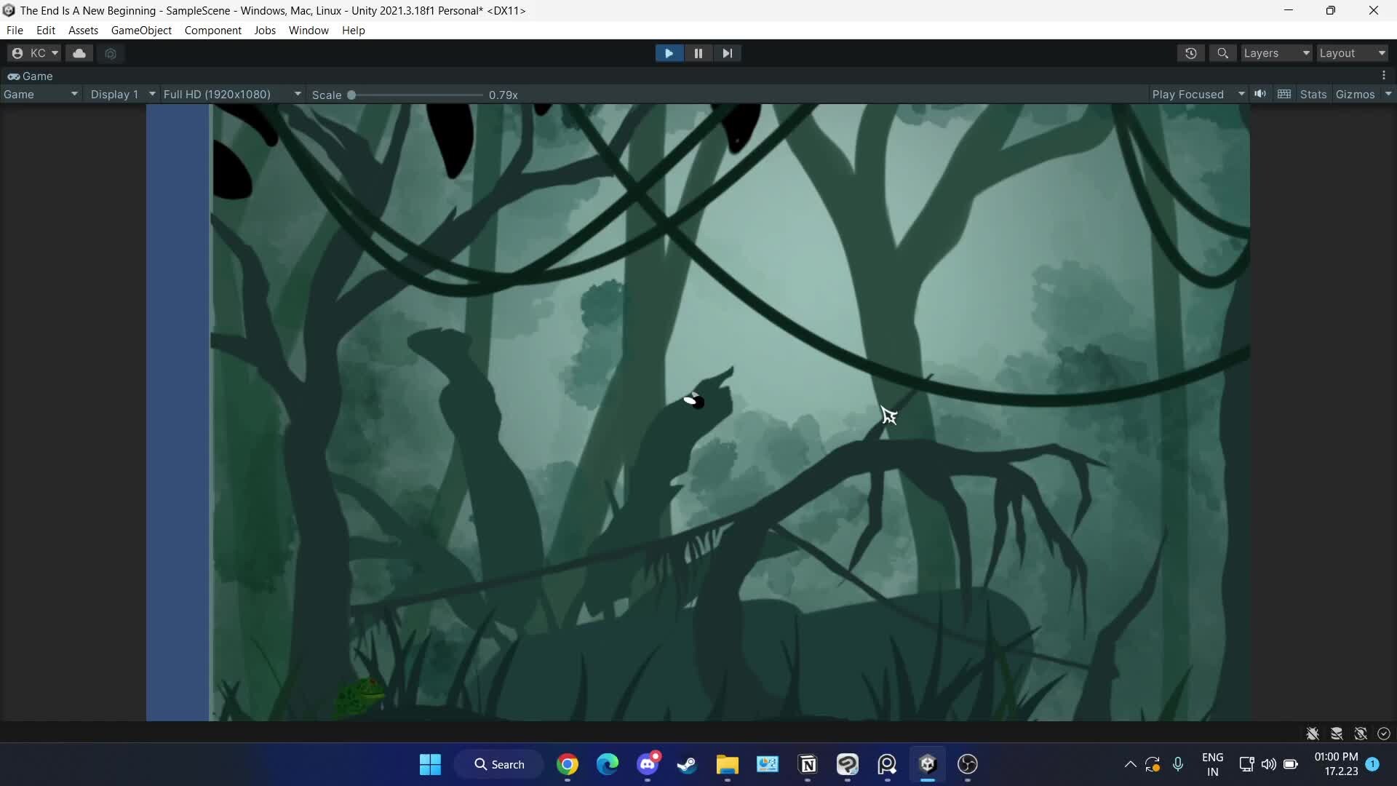Open the Game view grid/aspect icon near Stats

[1283, 94]
